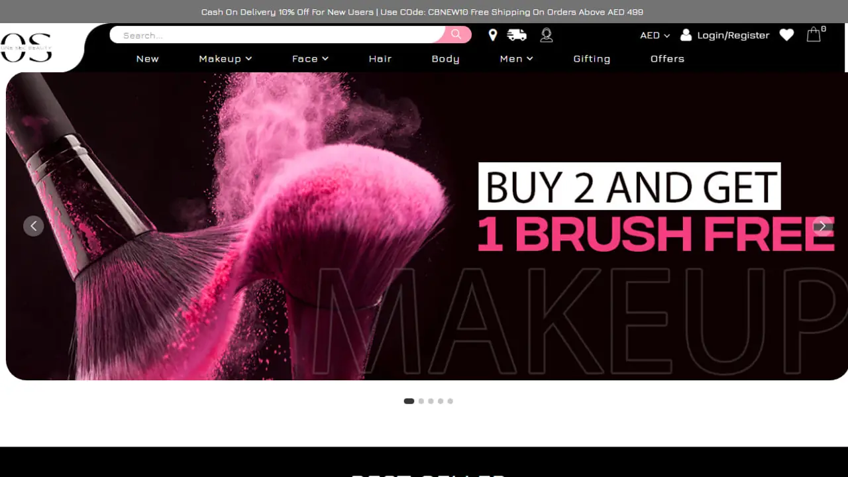Select the second carousel indicator dot
This screenshot has height=477, width=848.
point(421,401)
